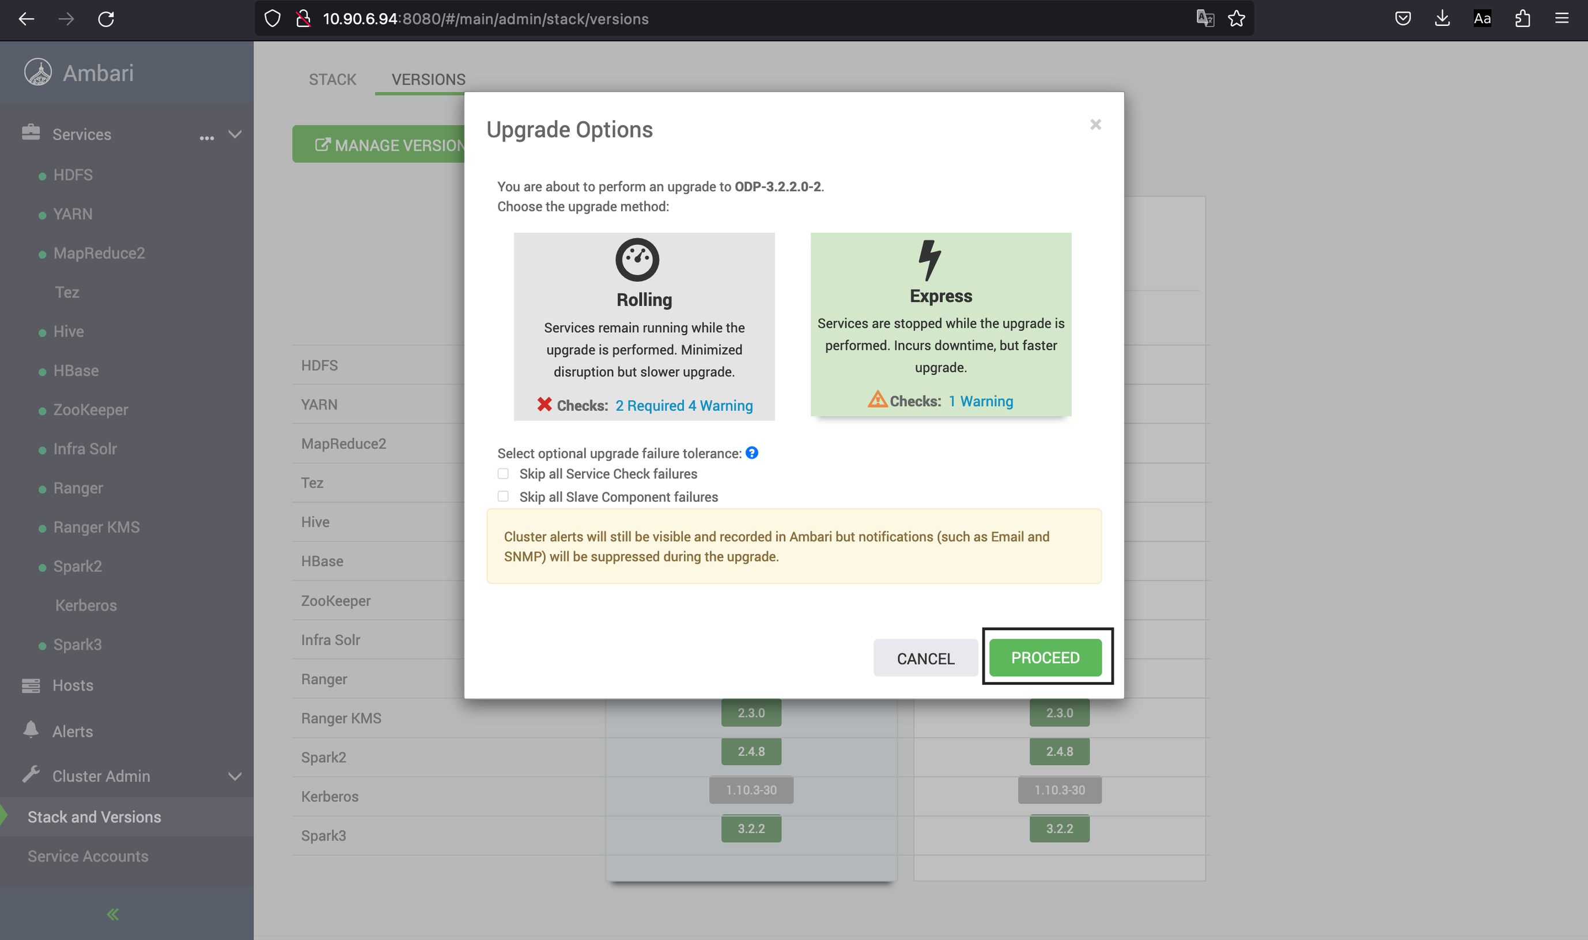
Task: Click the Spark3 row label in table
Action: click(x=324, y=836)
